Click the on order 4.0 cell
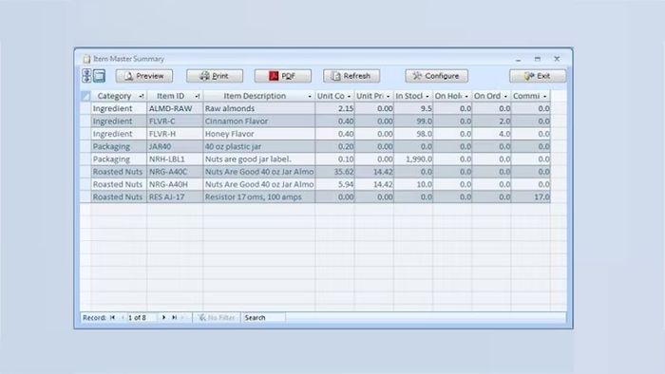The image size is (665, 374). pos(491,134)
